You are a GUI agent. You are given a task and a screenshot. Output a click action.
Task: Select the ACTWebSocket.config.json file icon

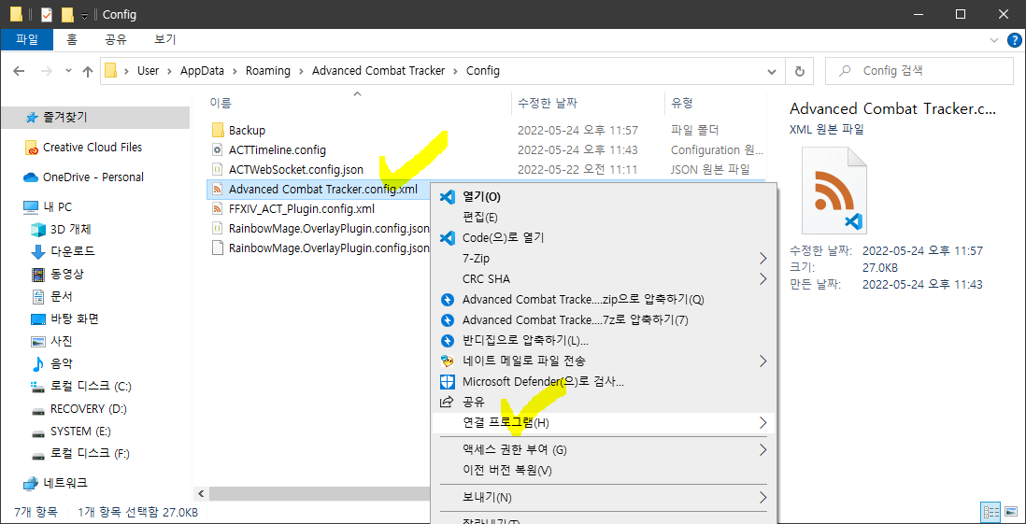click(218, 169)
